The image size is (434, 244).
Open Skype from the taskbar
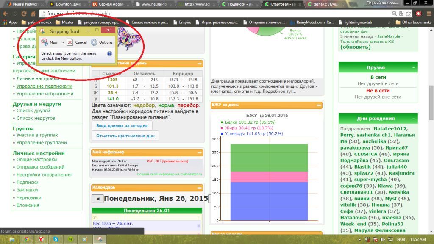tap(56, 239)
